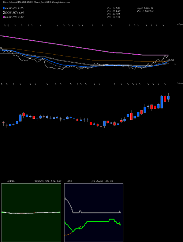This screenshot has width=183, height=242.
Task: Click the white DOW MT legend swatch
Action: coord(4,13)
